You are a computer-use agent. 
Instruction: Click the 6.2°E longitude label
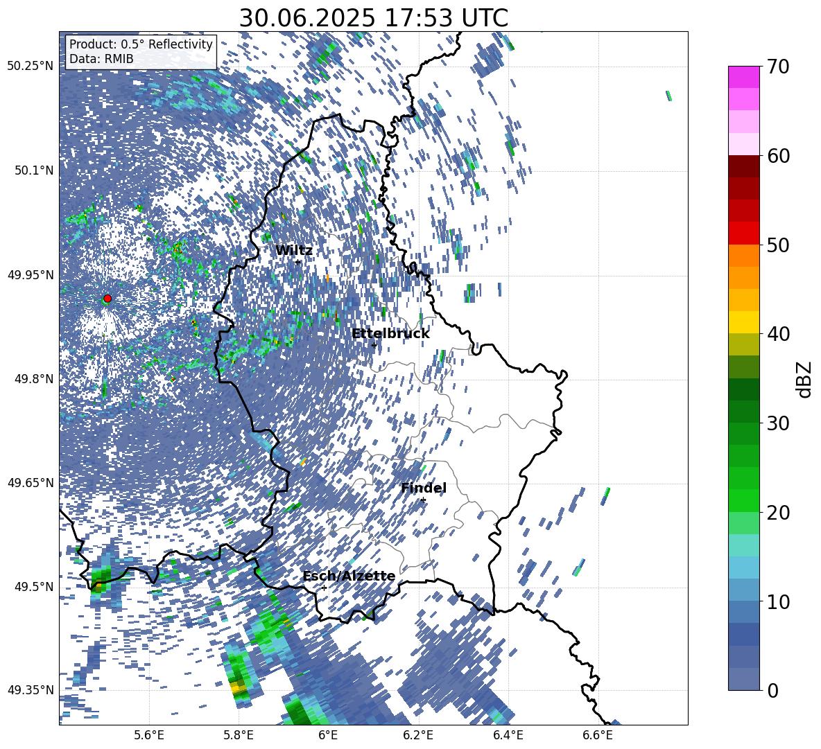pos(418,736)
